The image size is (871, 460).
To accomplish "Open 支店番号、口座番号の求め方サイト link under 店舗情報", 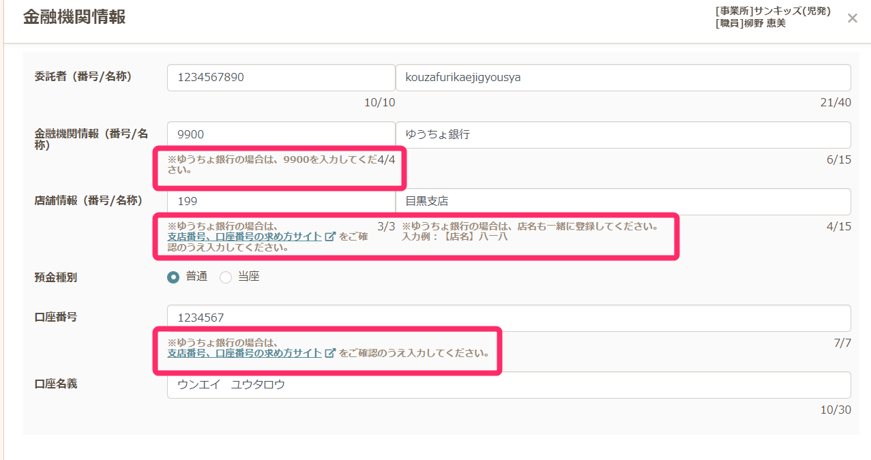I will coord(245,237).
